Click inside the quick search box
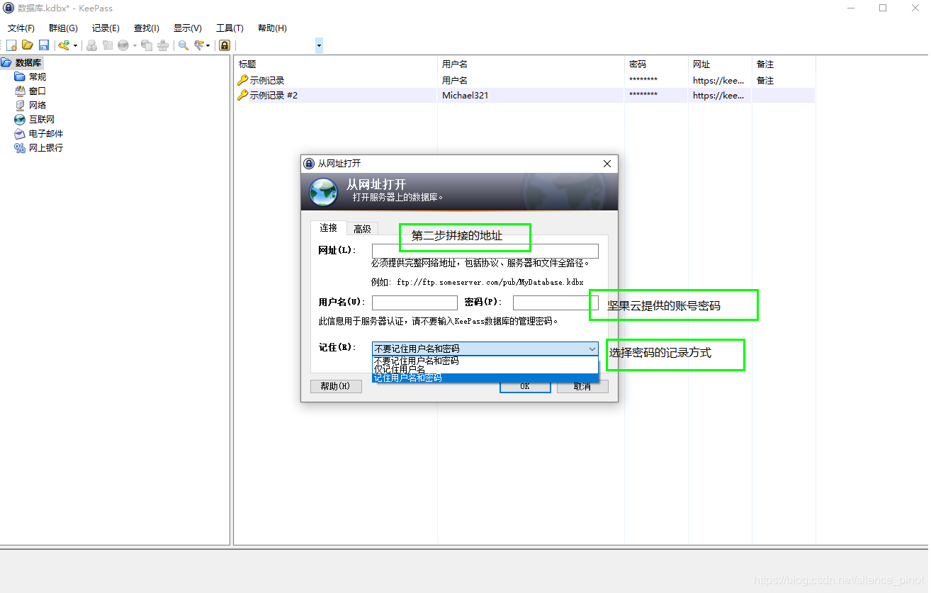Screen dimensions: 931x593 275,45
